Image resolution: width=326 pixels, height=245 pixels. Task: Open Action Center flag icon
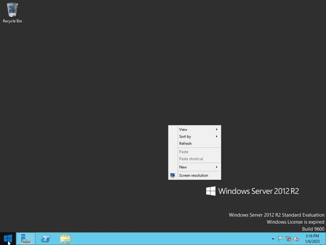(x=280, y=239)
